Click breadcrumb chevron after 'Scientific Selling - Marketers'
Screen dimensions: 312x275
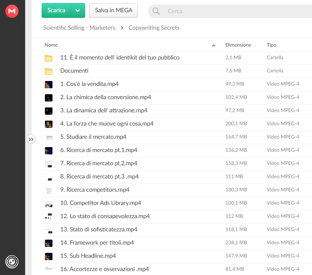122,28
